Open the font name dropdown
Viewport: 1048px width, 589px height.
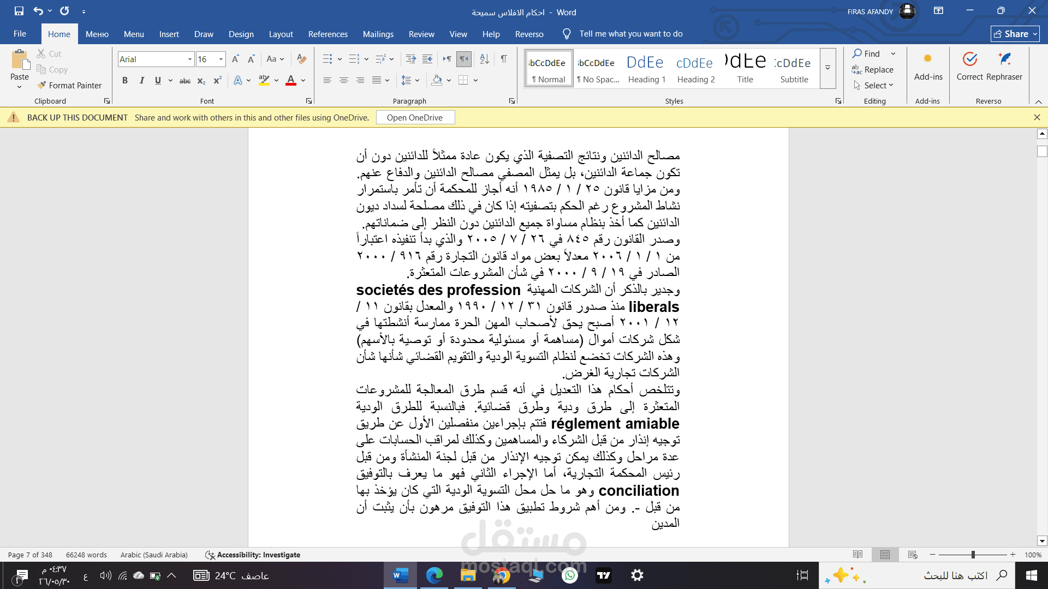pos(190,59)
